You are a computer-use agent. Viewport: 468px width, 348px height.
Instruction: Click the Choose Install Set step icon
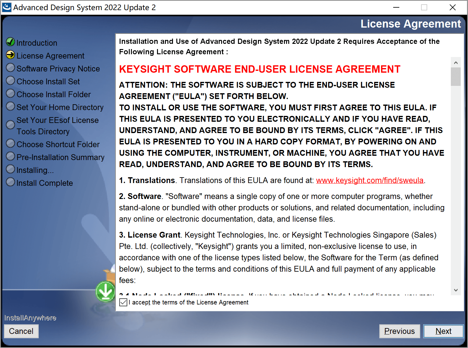click(10, 80)
